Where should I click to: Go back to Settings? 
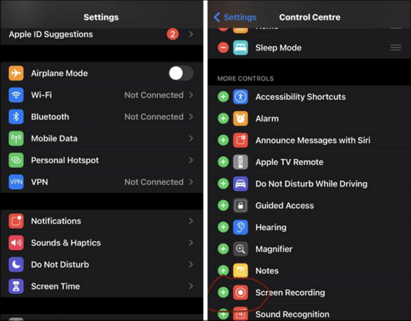point(235,17)
